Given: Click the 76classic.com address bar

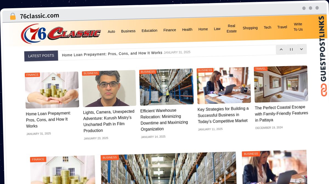Looking at the screenshot, I should 39,16.
